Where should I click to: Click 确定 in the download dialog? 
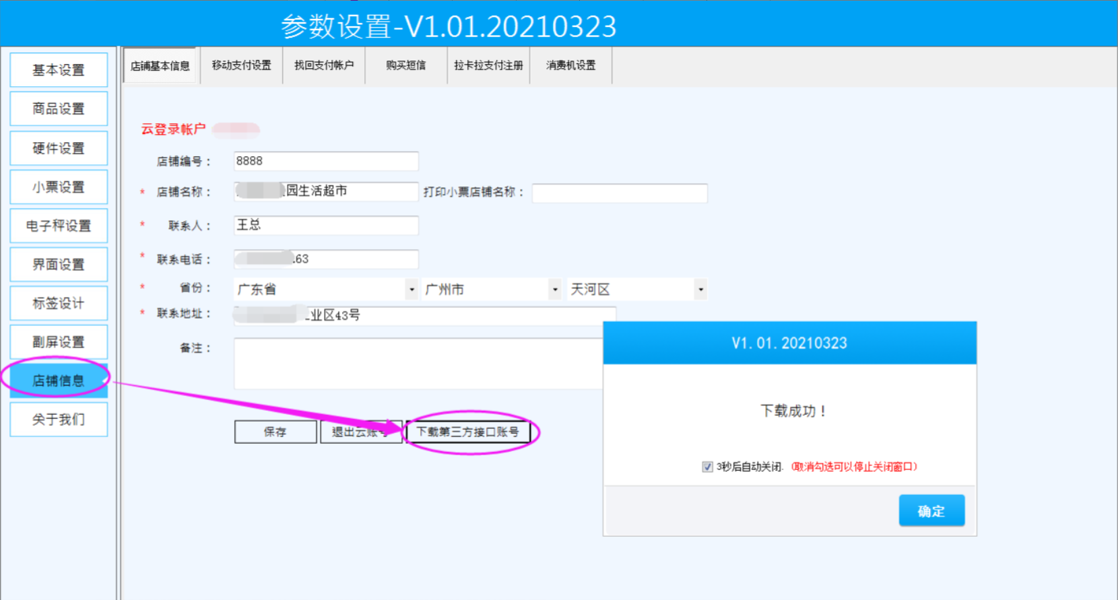tap(931, 511)
